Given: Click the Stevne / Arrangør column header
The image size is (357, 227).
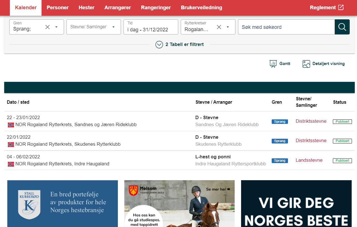Looking at the screenshot, I should click(x=214, y=102).
